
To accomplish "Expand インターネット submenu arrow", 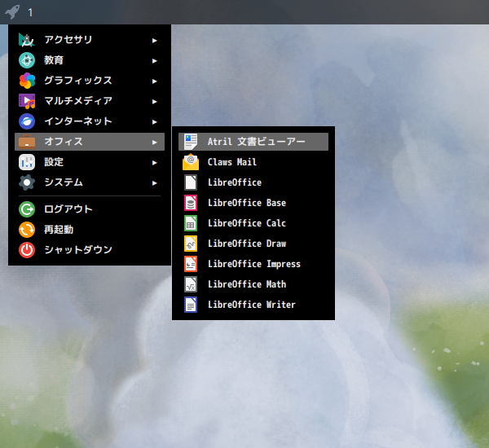I will pyautogui.click(x=154, y=122).
